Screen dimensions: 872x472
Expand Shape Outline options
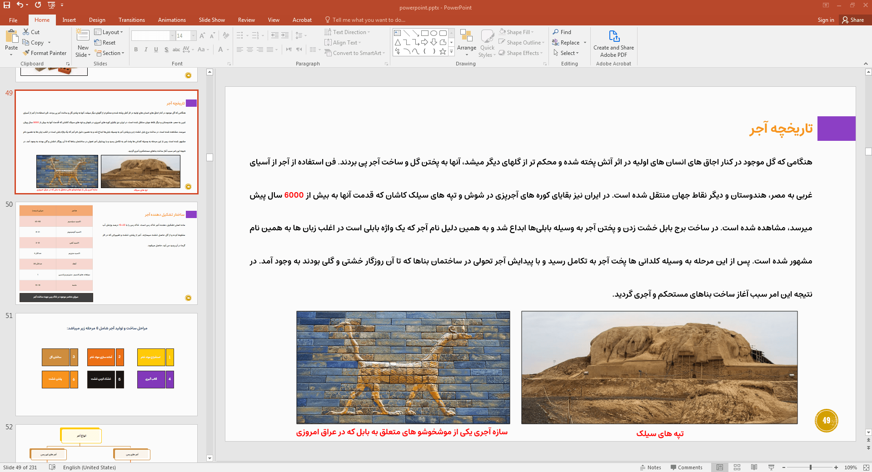point(522,43)
